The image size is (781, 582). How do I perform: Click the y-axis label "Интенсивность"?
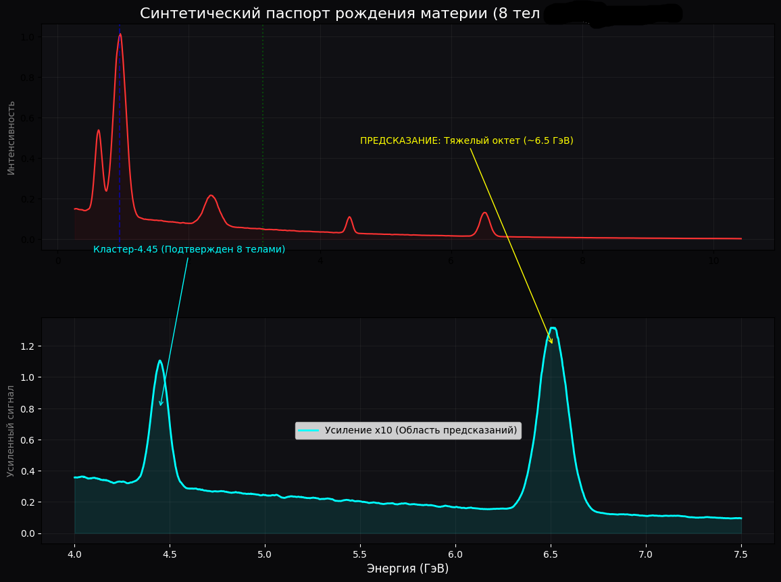pyautogui.click(x=11, y=138)
